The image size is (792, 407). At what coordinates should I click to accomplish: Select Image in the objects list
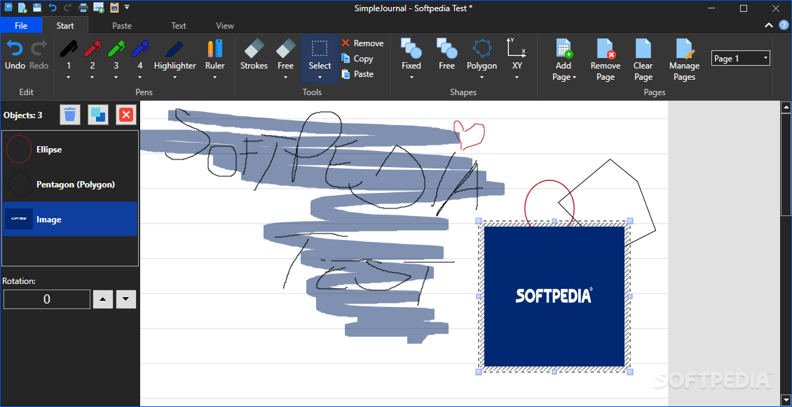(70, 219)
